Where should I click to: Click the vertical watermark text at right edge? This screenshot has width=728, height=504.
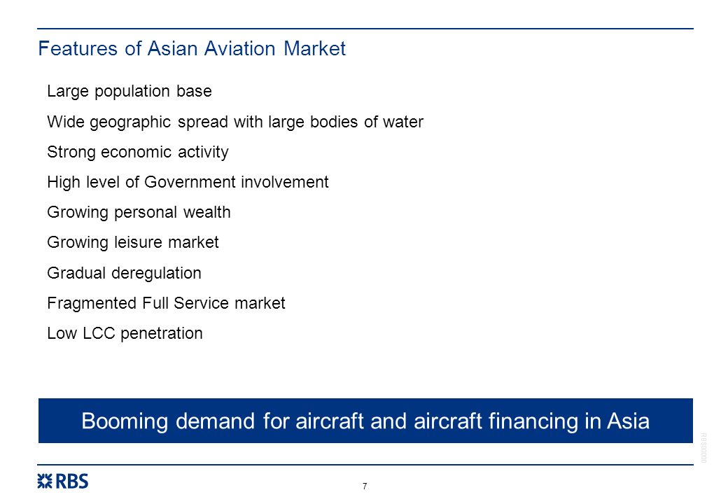(703, 448)
